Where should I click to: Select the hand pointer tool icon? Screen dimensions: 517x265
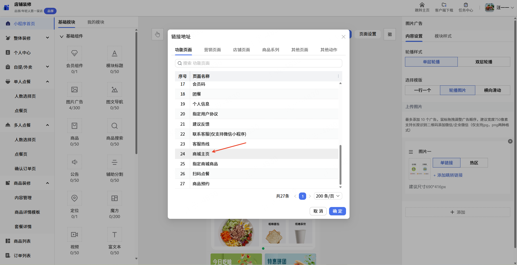[x=158, y=34]
